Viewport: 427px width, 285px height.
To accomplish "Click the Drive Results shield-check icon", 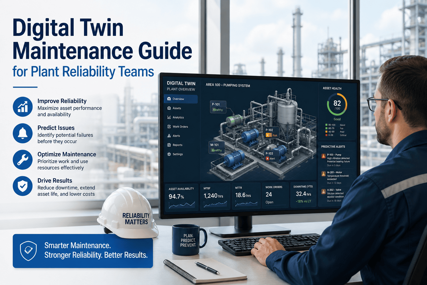I will point(23,186).
